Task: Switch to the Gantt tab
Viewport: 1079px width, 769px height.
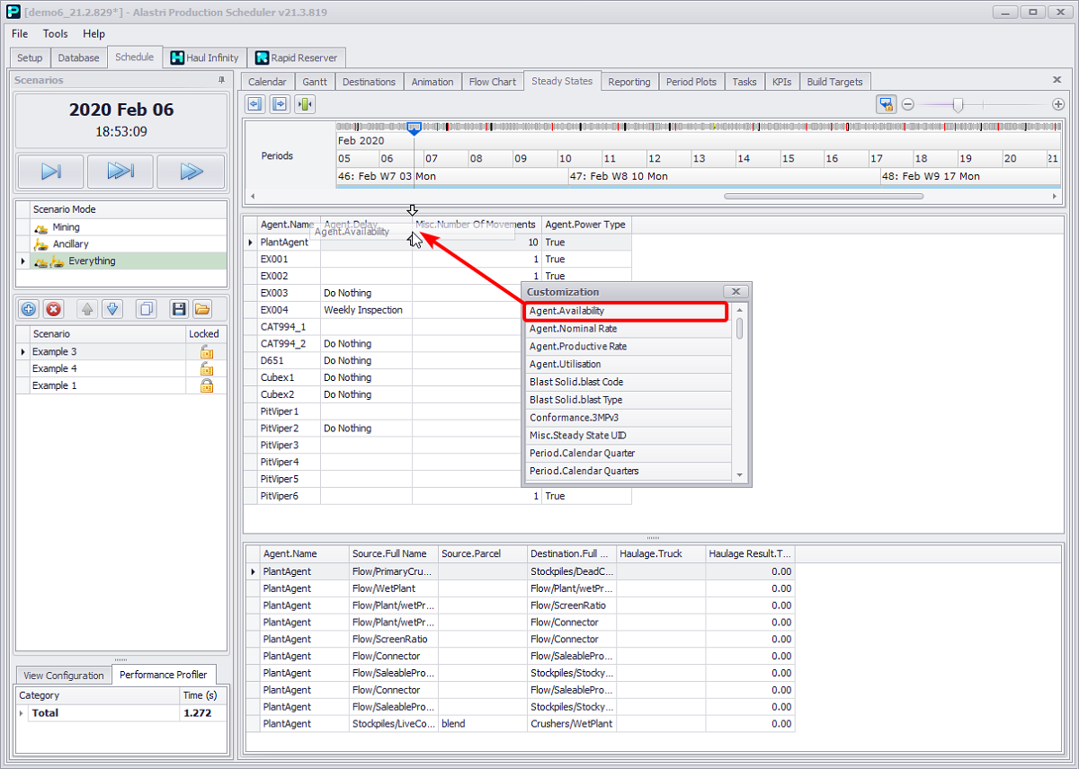Action: click(315, 82)
